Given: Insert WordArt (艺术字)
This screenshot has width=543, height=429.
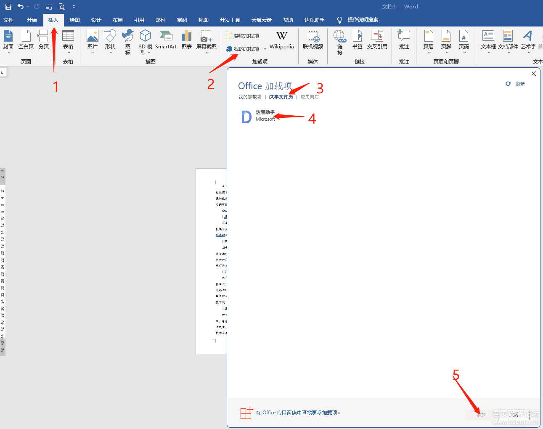Looking at the screenshot, I should click(x=528, y=42).
